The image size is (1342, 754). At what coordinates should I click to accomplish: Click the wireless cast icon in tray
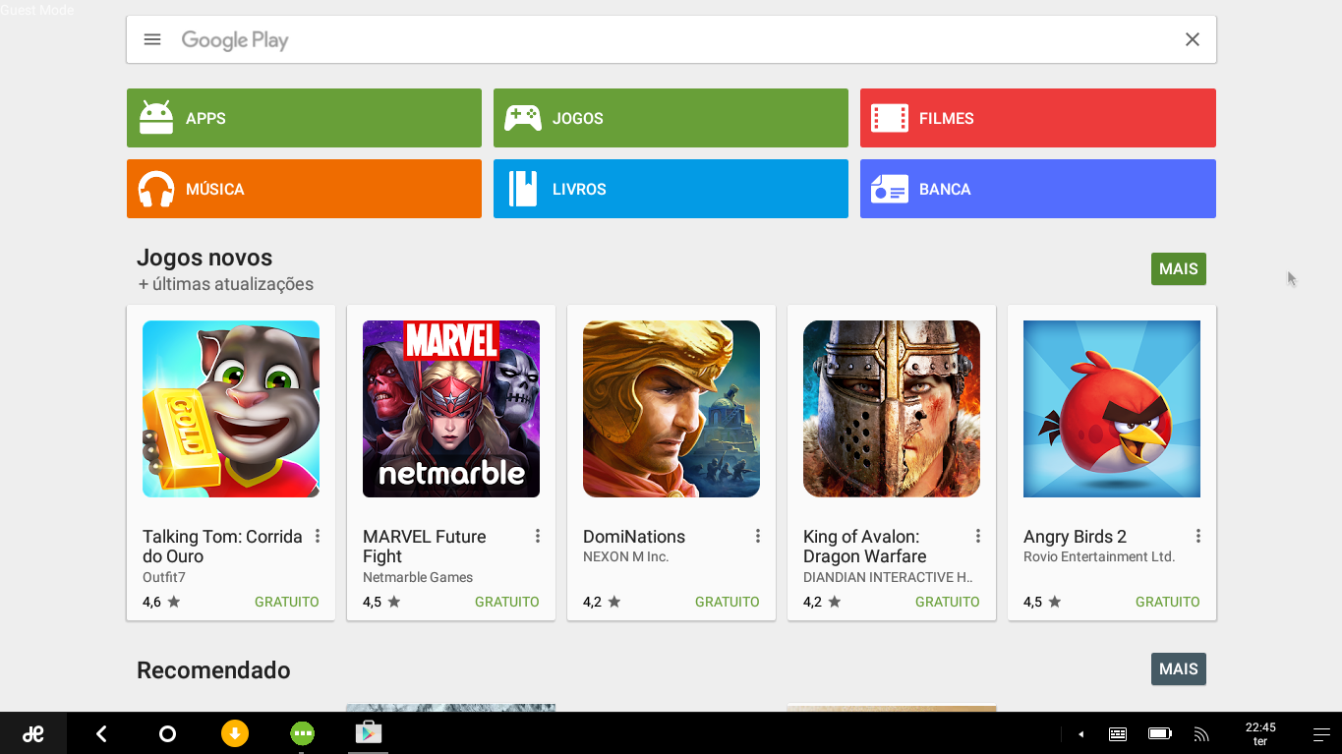coord(1201,734)
